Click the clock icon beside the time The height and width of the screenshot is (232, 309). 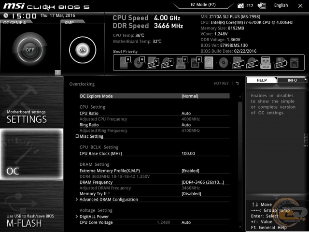pyautogui.click(x=6, y=15)
